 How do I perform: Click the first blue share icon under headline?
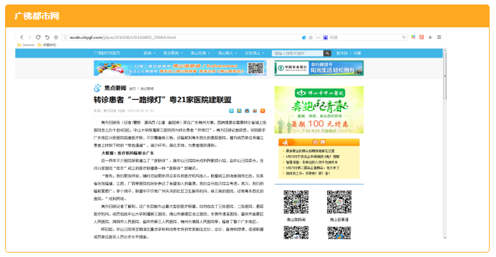[231, 111]
